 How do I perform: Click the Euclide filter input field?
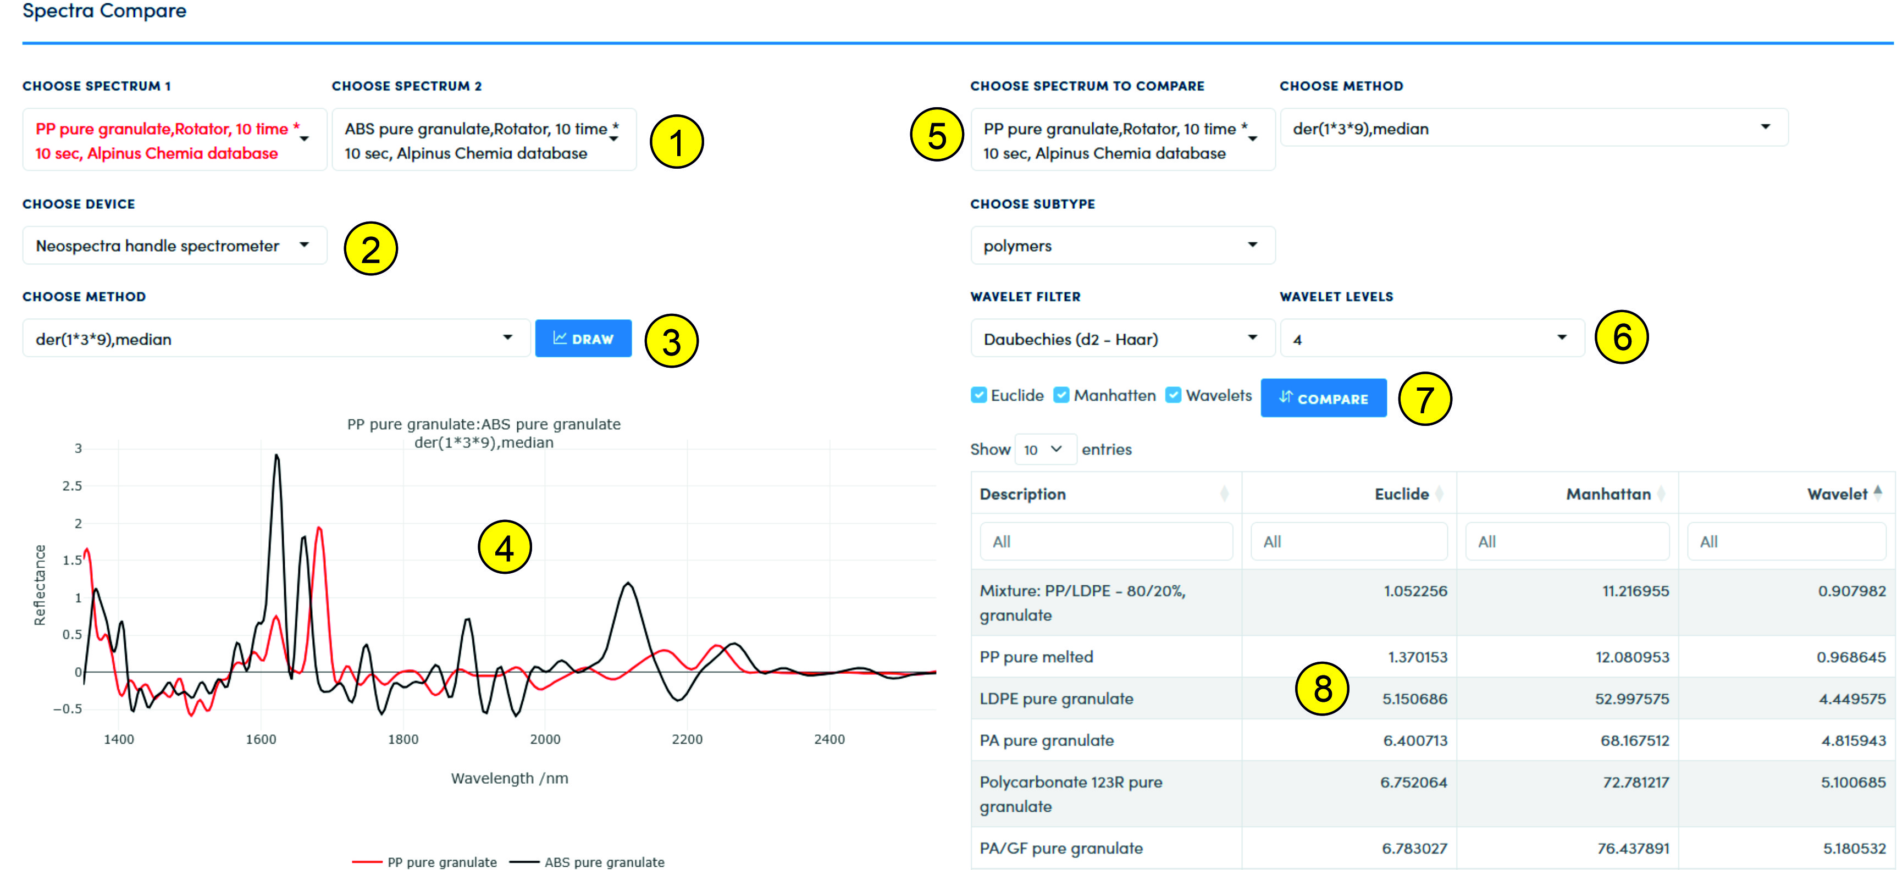1348,542
